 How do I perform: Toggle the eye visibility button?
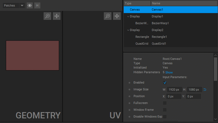(x=30, y=5)
